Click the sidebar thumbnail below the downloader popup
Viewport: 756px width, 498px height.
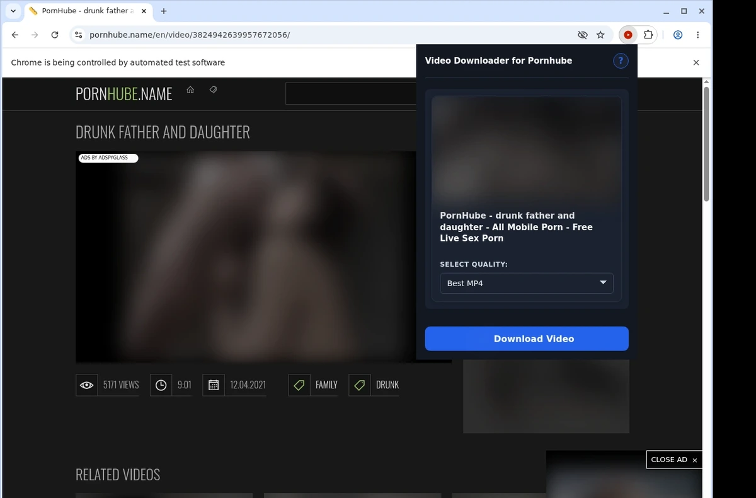point(546,397)
